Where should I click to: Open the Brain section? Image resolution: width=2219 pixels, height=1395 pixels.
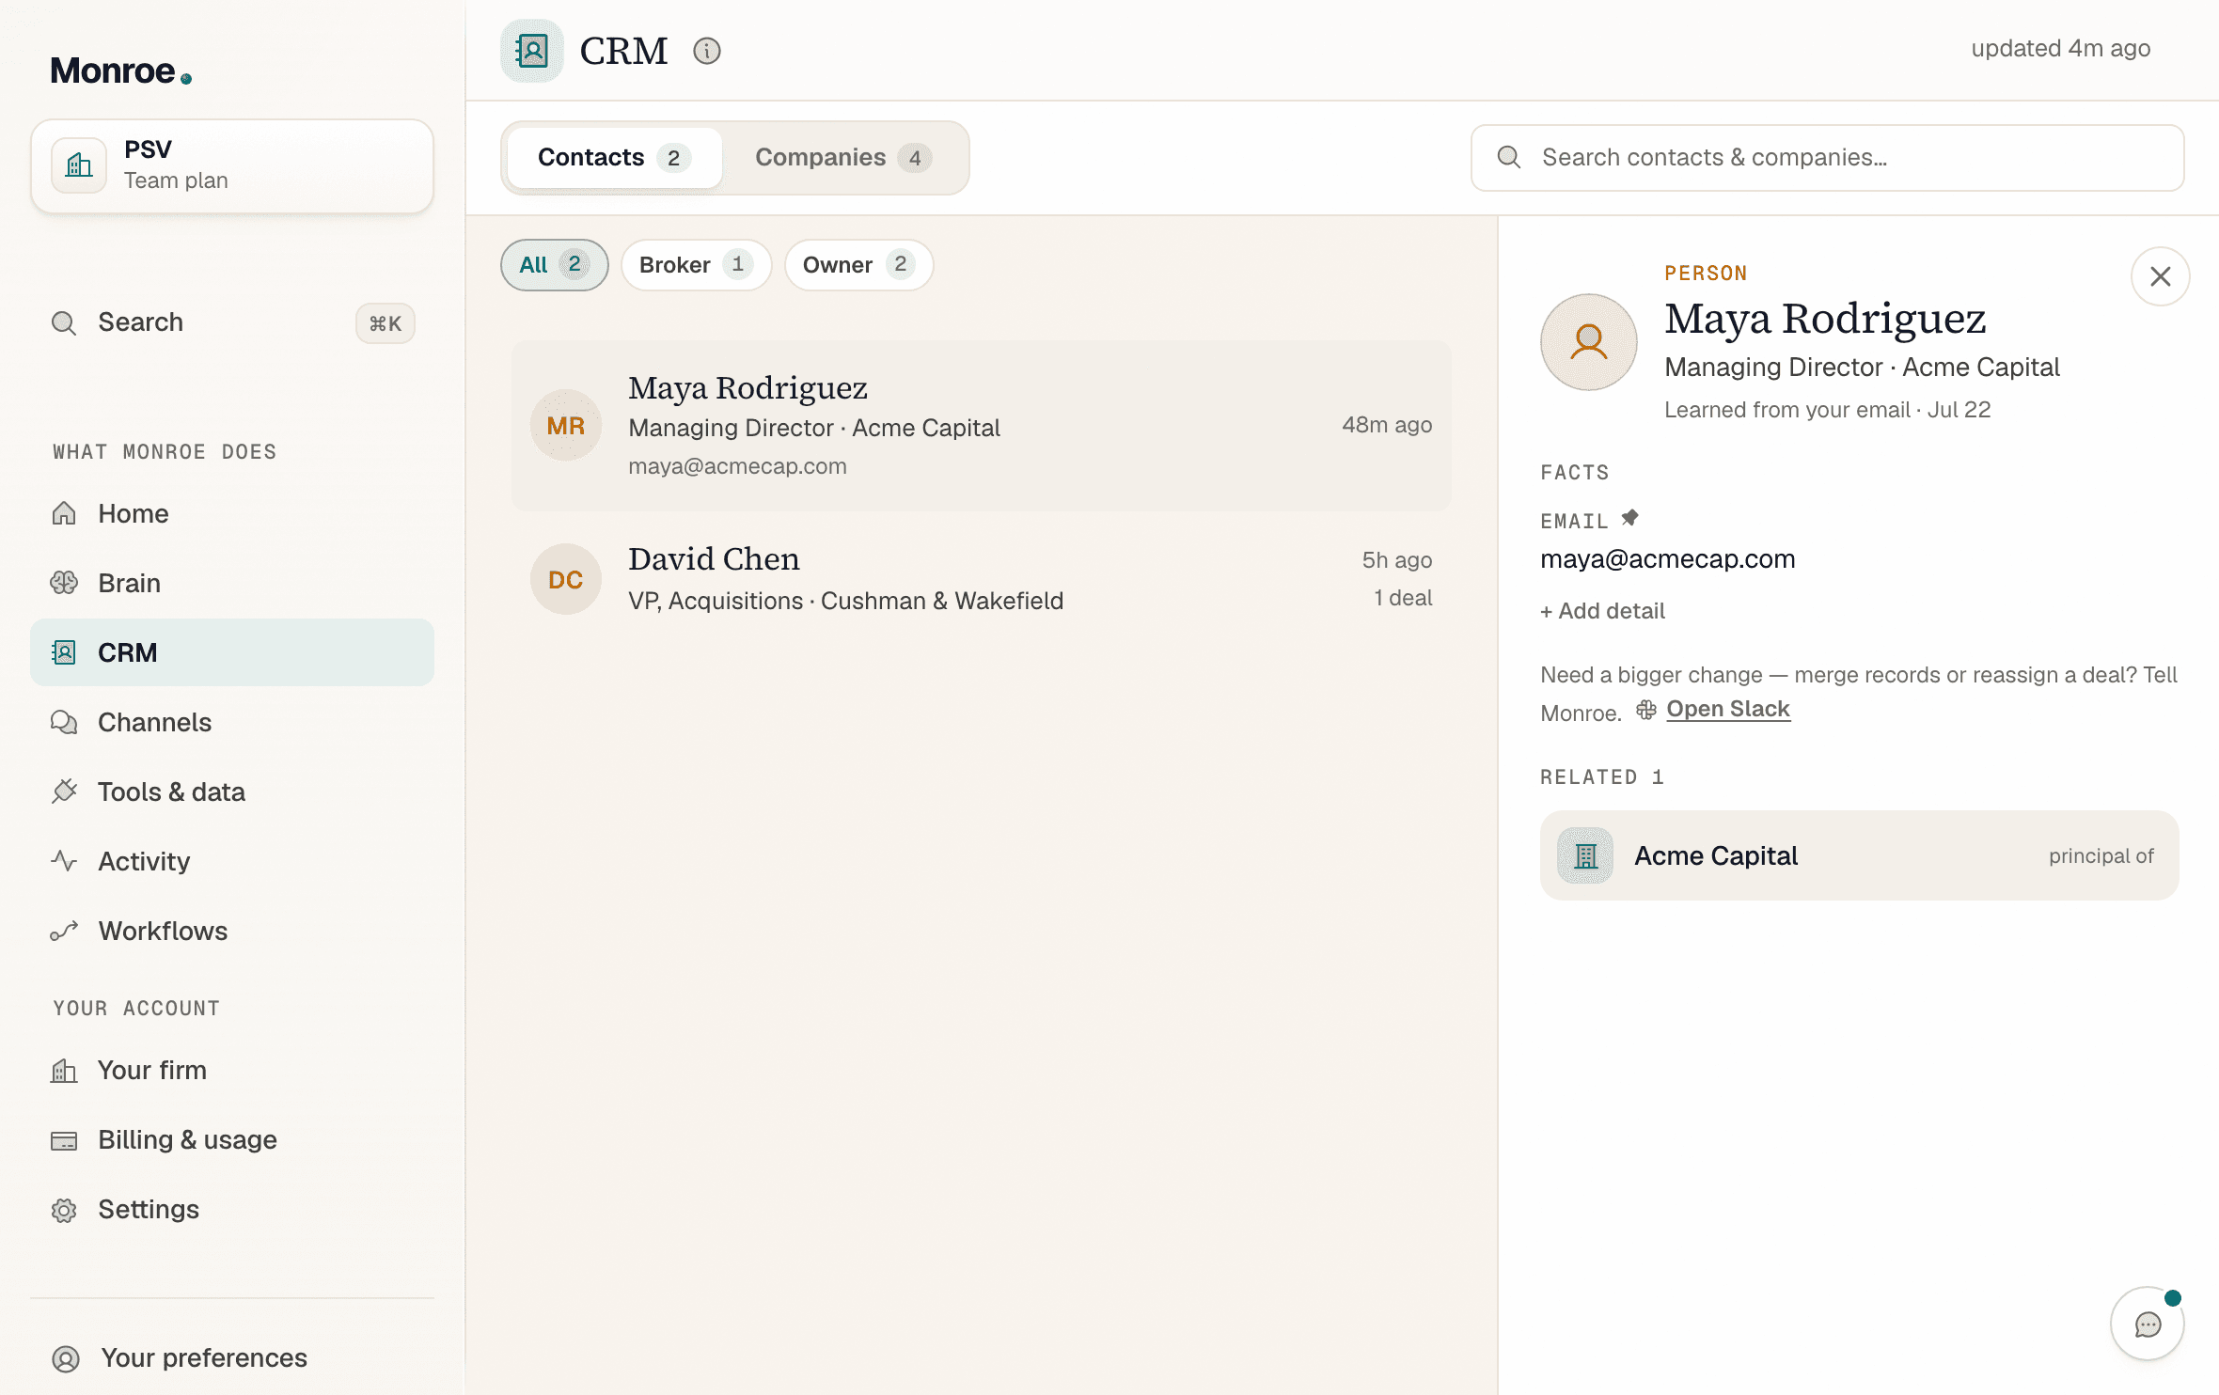232,583
